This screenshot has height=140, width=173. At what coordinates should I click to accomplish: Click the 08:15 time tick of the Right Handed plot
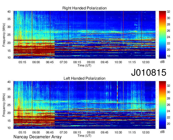pyautogui.click(x=77, y=62)
